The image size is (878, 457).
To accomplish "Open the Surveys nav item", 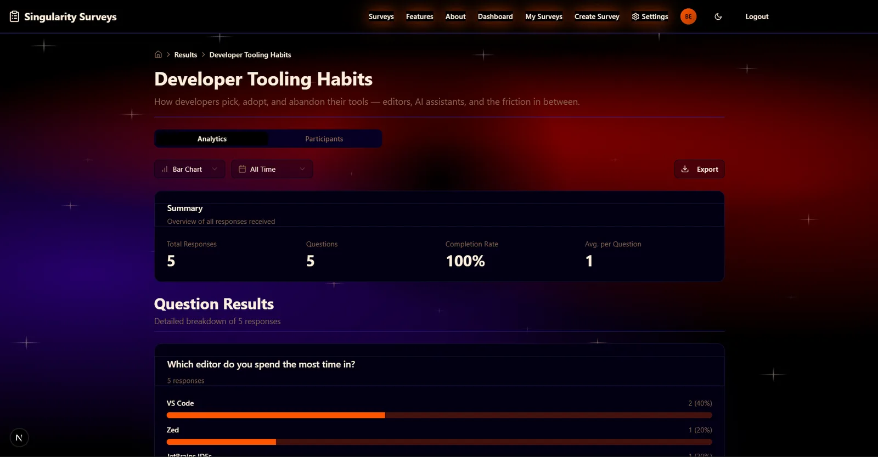I will click(381, 16).
